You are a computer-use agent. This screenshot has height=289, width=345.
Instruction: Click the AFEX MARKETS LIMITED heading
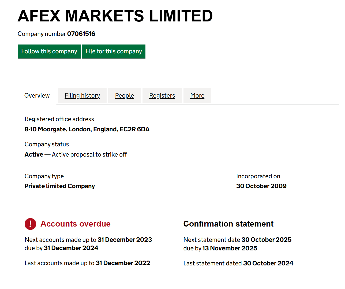click(x=115, y=16)
